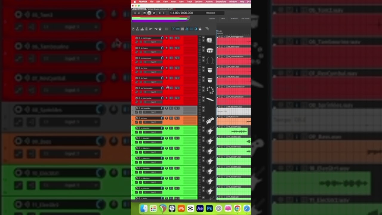Open input dropdown on 08_Sprinkles track
Screen dimensions: 382x215
click(x=153, y=112)
